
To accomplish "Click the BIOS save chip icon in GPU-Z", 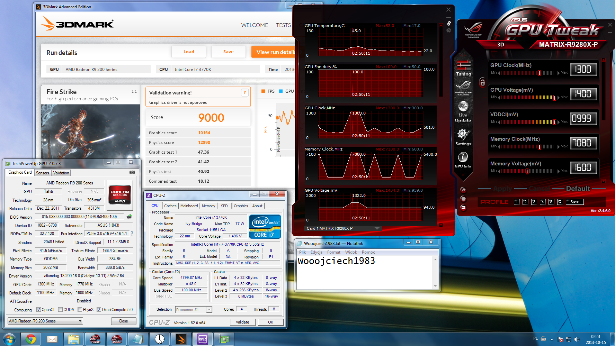I will [x=129, y=217].
